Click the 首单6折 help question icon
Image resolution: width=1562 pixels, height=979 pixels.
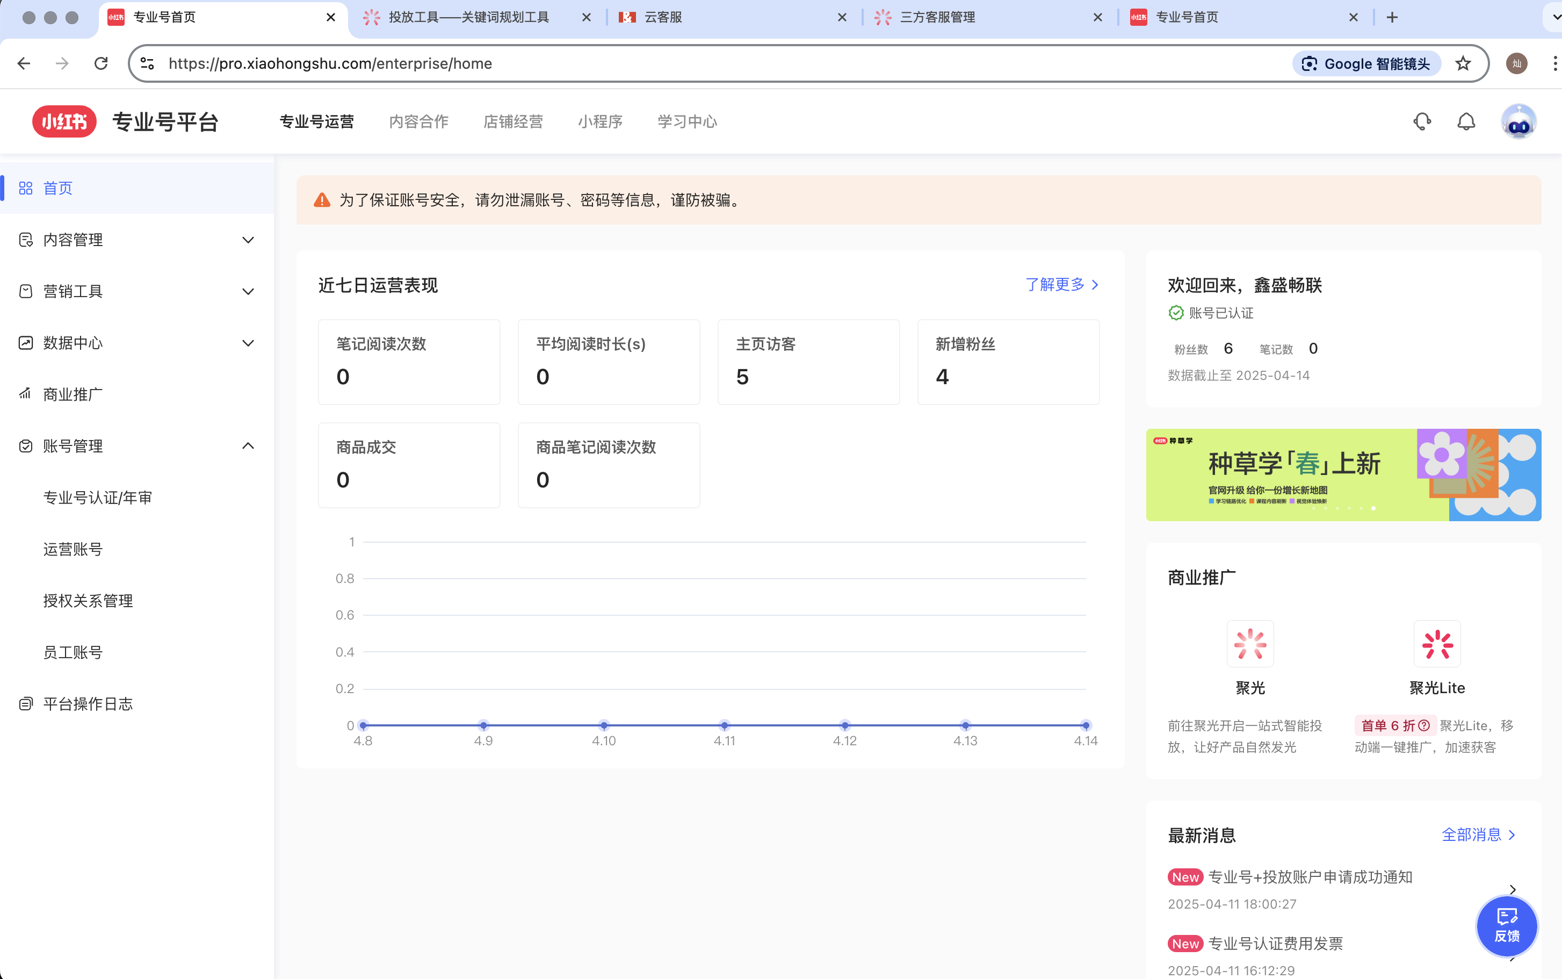point(1423,725)
